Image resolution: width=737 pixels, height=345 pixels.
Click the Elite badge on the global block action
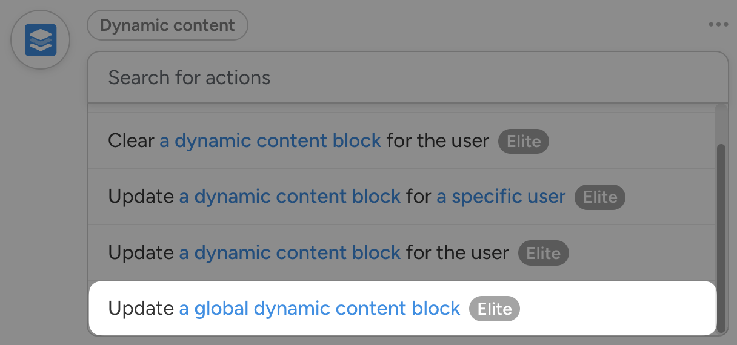(x=495, y=309)
